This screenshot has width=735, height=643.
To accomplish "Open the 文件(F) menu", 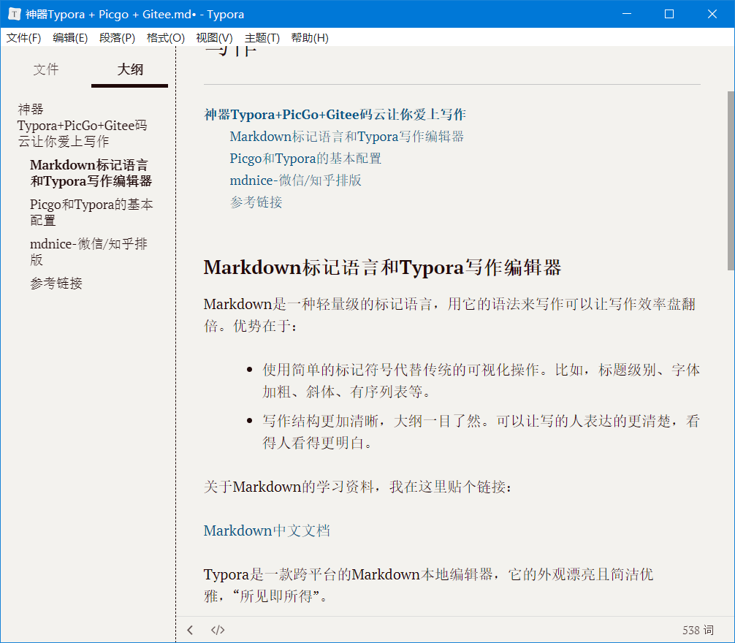I will click(23, 38).
